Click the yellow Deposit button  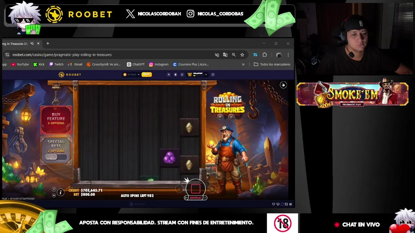click(147, 74)
